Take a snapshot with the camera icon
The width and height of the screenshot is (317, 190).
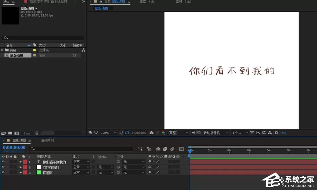[x=152, y=133]
